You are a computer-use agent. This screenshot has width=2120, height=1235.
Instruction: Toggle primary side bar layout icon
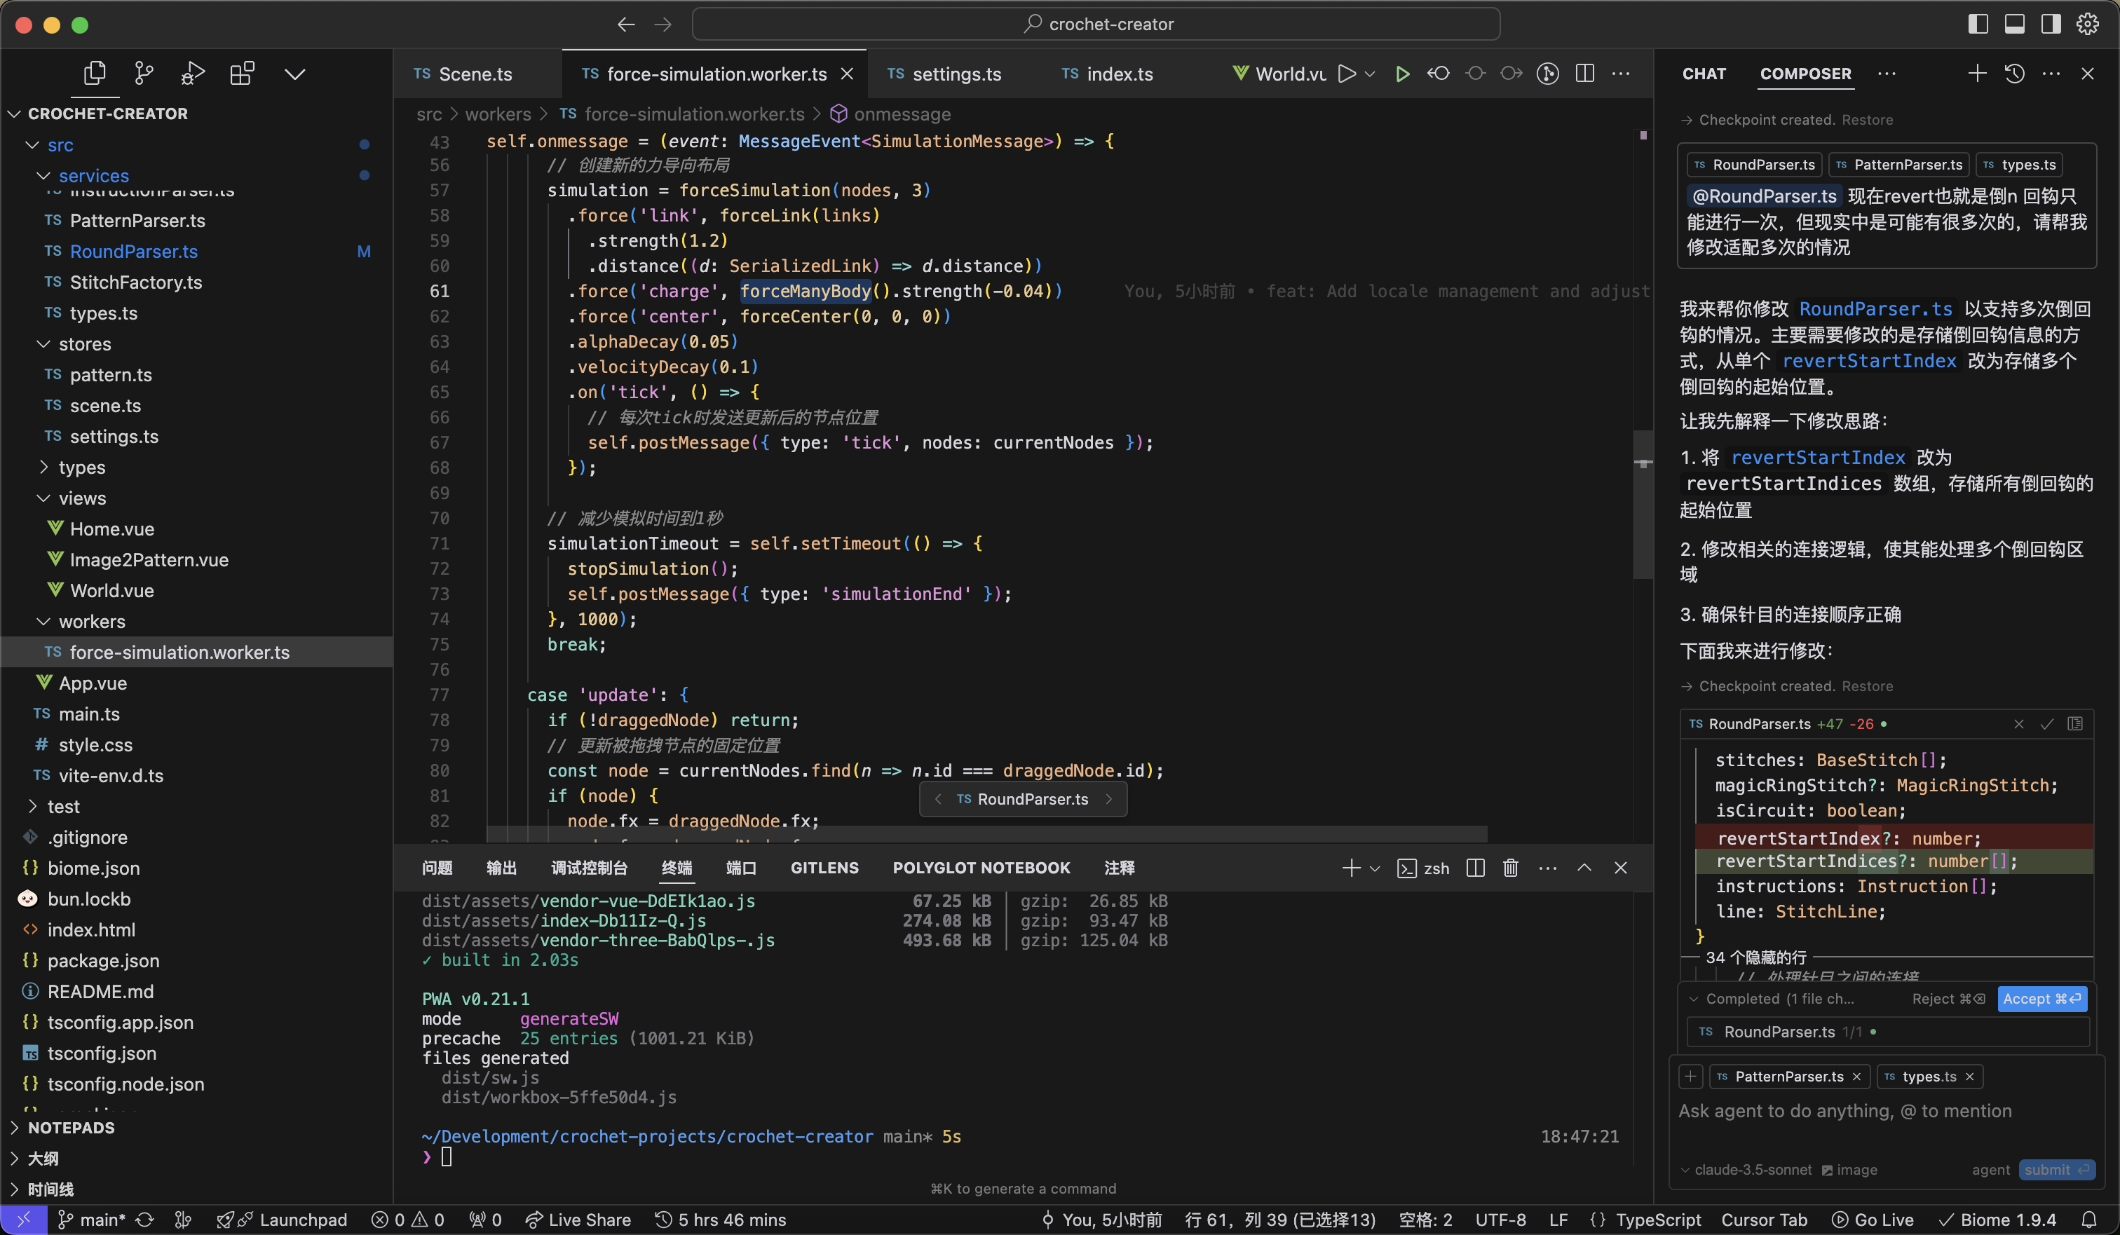click(1978, 25)
